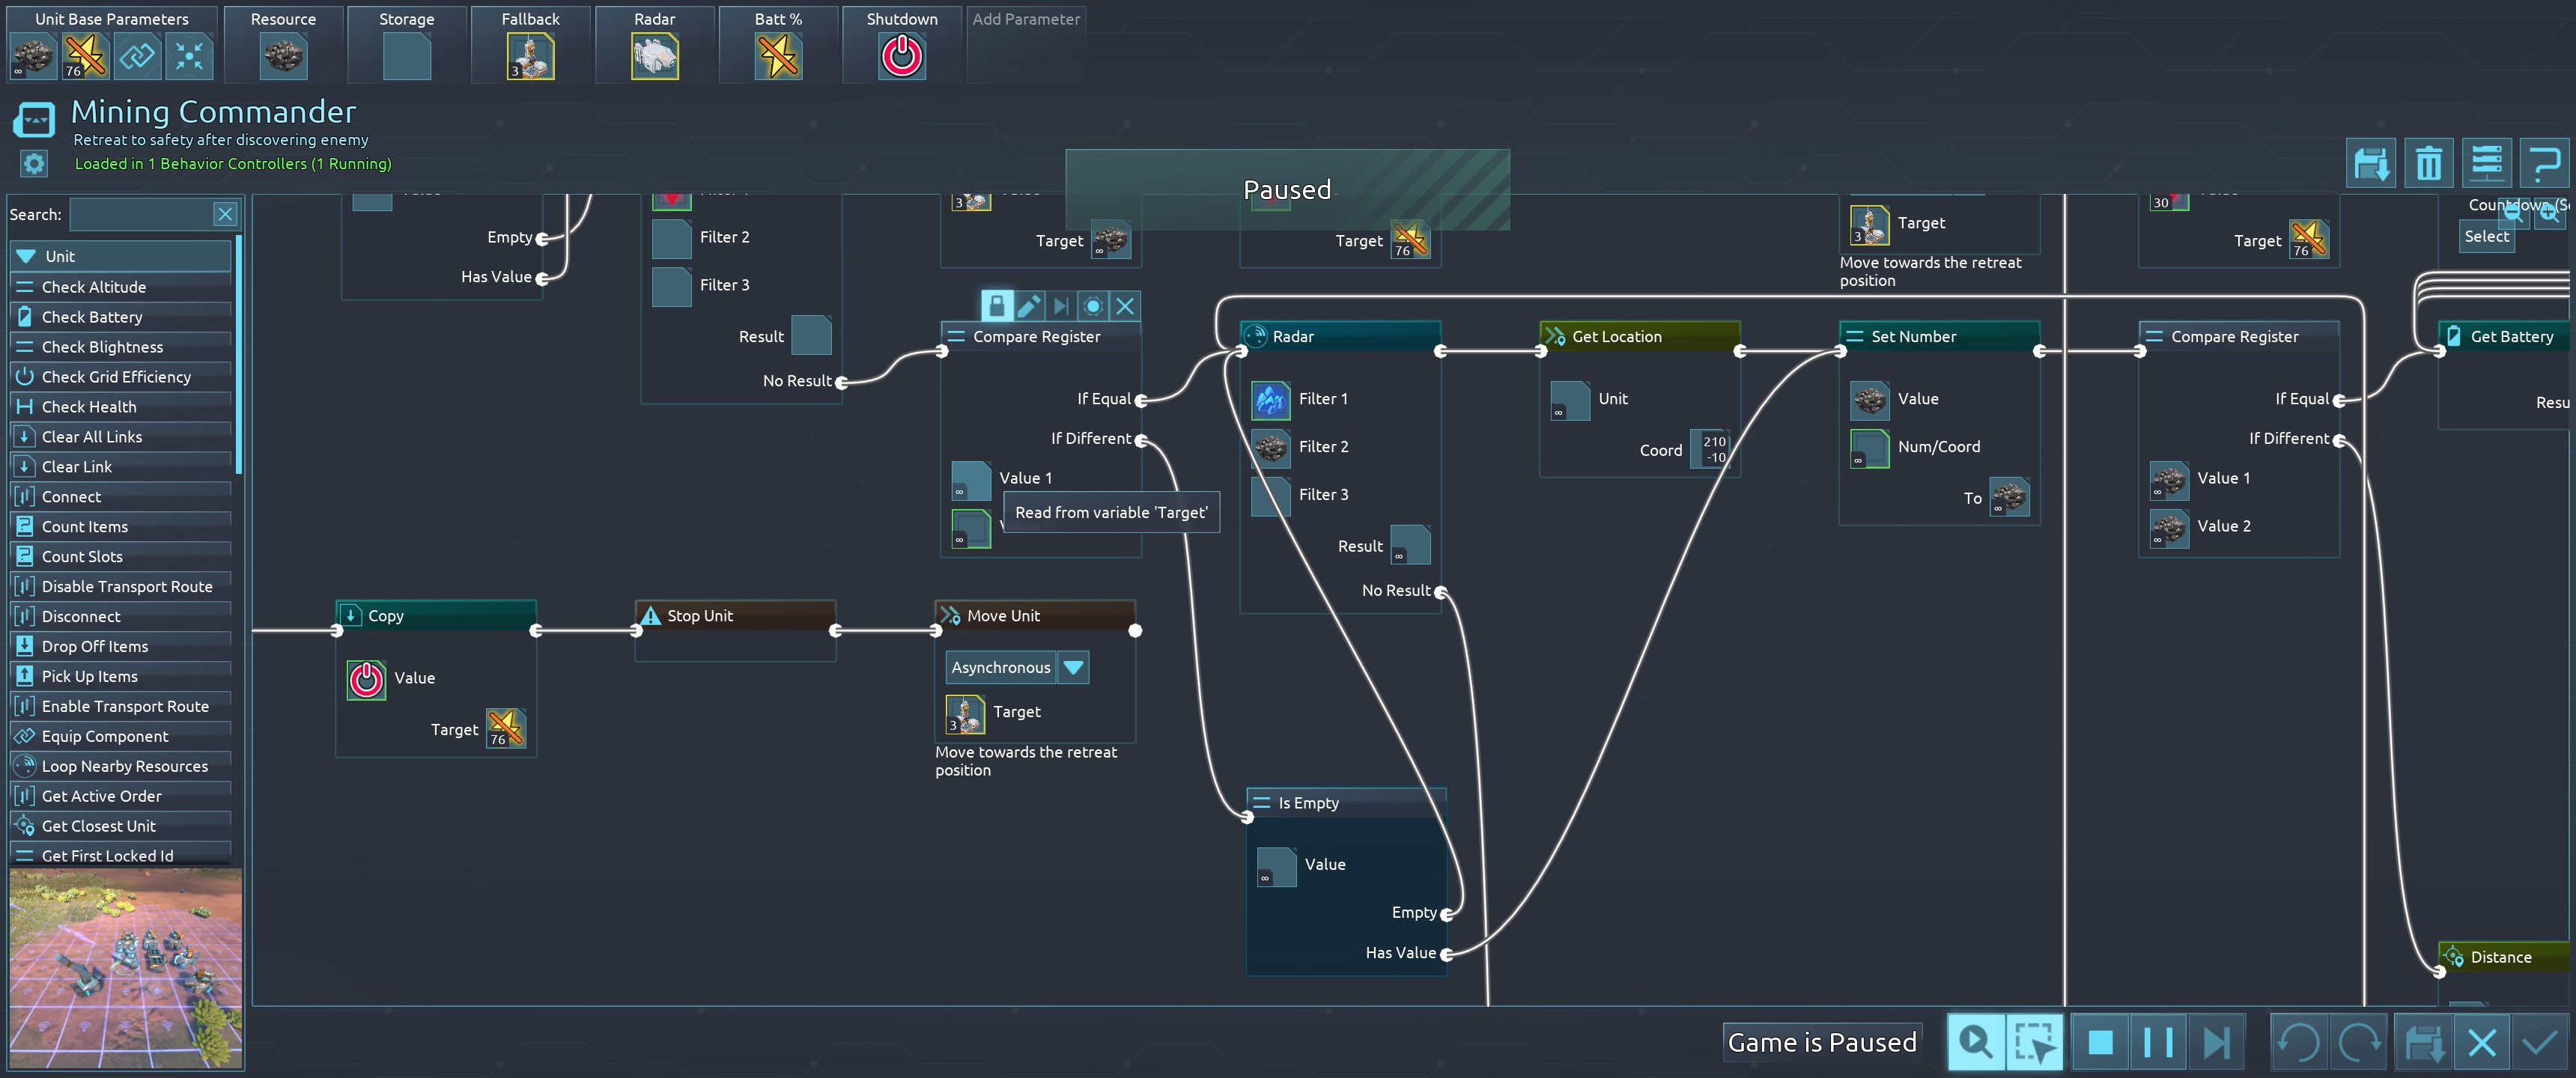
Task: Click the step forward button at bottom
Action: point(2216,1043)
